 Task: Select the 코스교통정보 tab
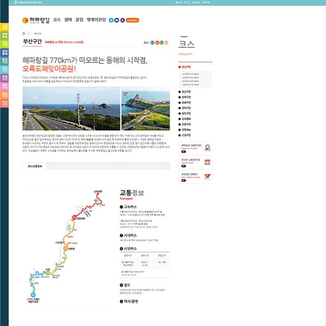click(35, 166)
